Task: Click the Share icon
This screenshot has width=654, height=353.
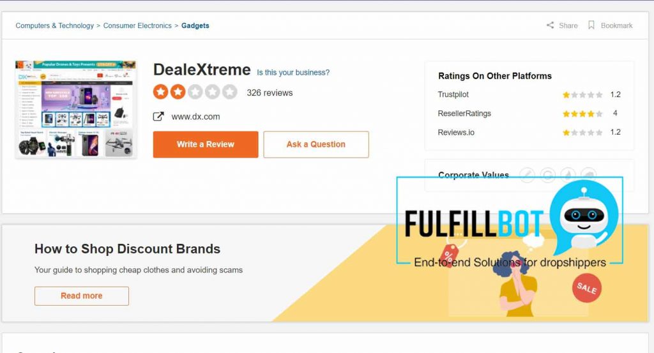Action: (550, 26)
